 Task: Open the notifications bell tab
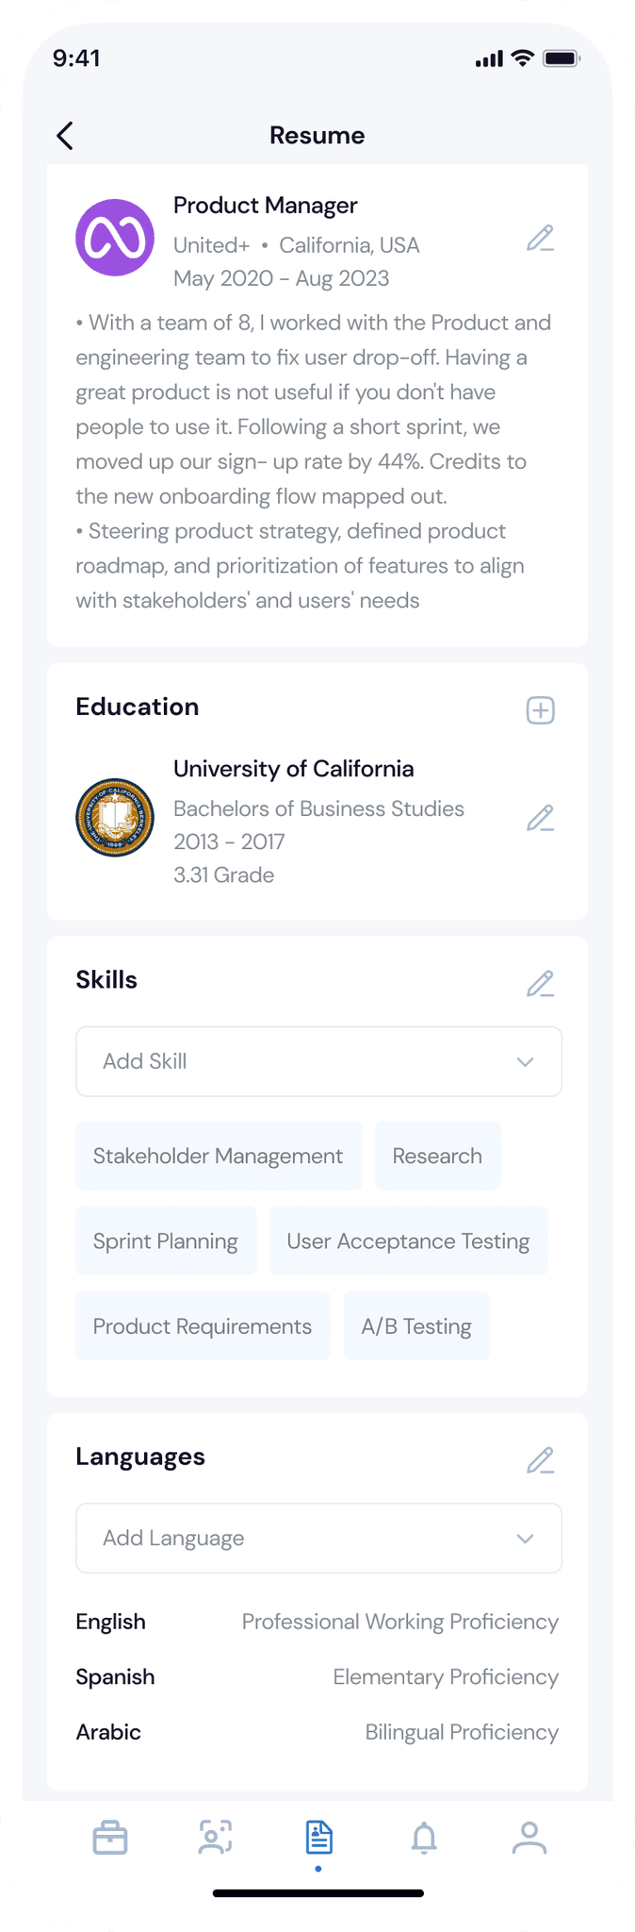(x=424, y=1838)
